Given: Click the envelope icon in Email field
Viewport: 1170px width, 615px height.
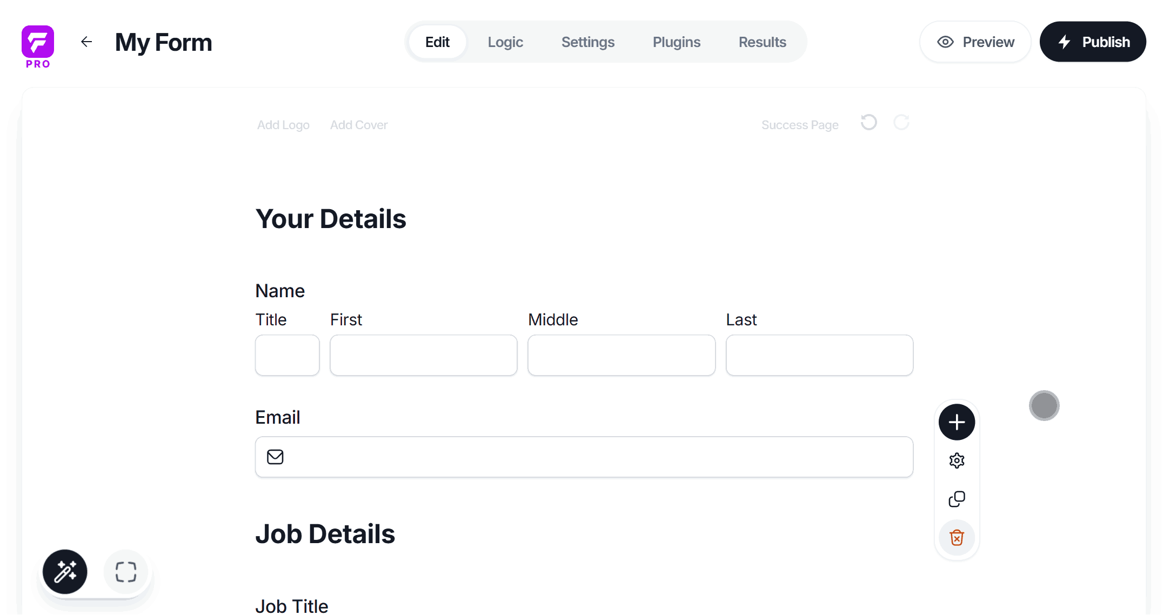Looking at the screenshot, I should 275,457.
